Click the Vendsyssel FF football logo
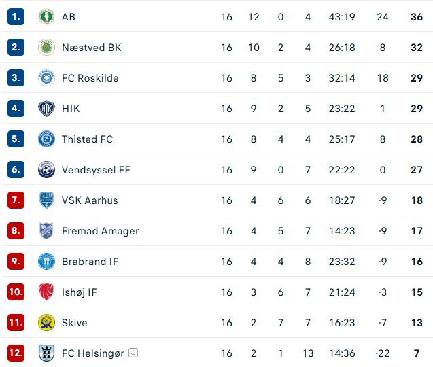This screenshot has height=367, width=433. coord(46,170)
